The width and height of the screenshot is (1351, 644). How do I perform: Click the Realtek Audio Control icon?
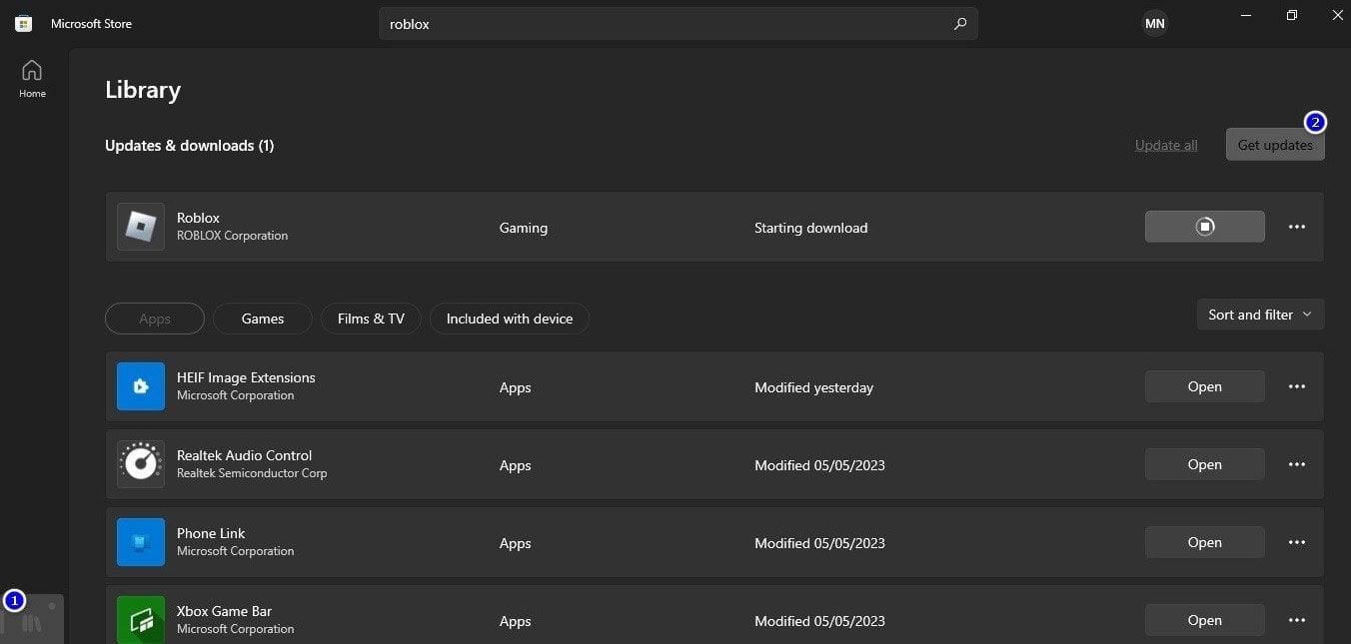pyautogui.click(x=141, y=464)
